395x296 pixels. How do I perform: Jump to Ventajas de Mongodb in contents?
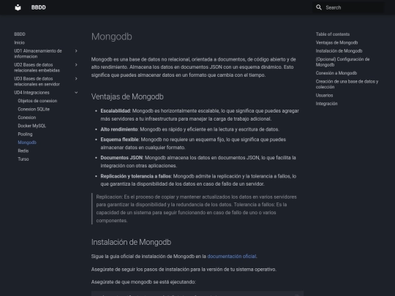[336, 42]
